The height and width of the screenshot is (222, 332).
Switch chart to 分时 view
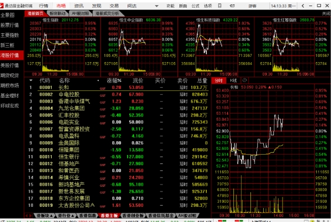[219, 80]
